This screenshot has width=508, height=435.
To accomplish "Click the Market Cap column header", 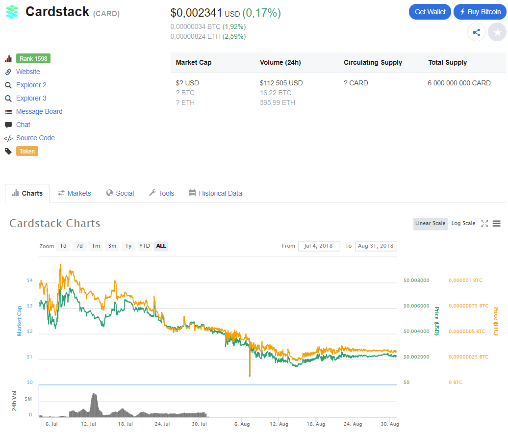I will coord(194,63).
